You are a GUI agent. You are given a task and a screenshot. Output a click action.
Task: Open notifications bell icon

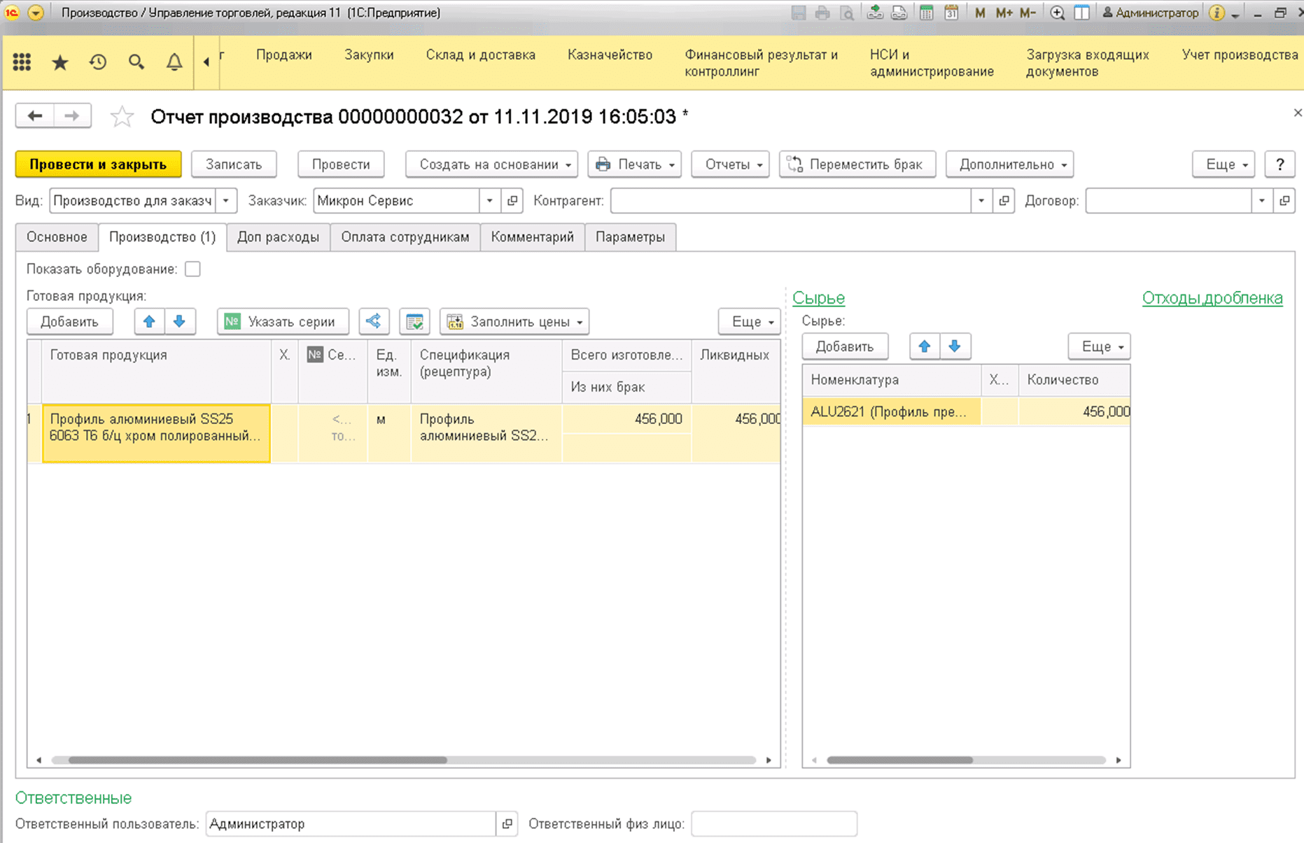[174, 62]
